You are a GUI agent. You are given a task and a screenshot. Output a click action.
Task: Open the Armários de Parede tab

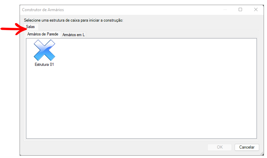click(43, 34)
